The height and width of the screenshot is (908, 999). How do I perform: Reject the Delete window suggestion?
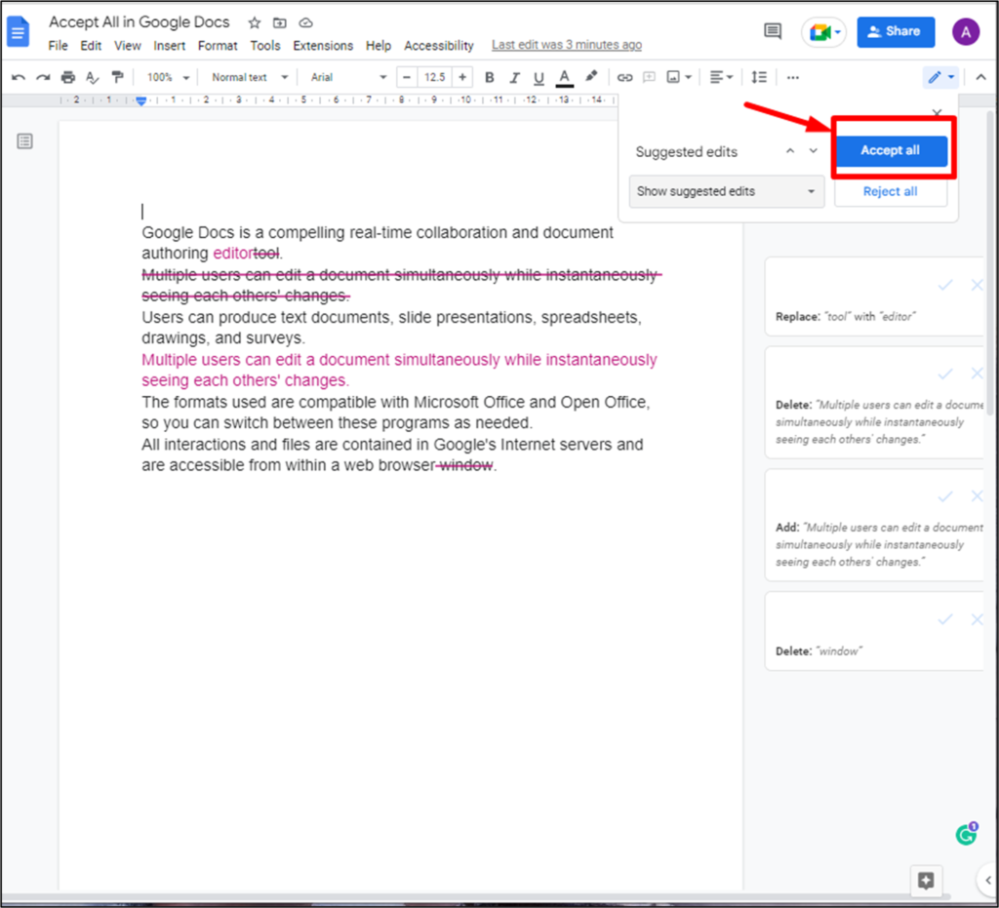coord(976,619)
